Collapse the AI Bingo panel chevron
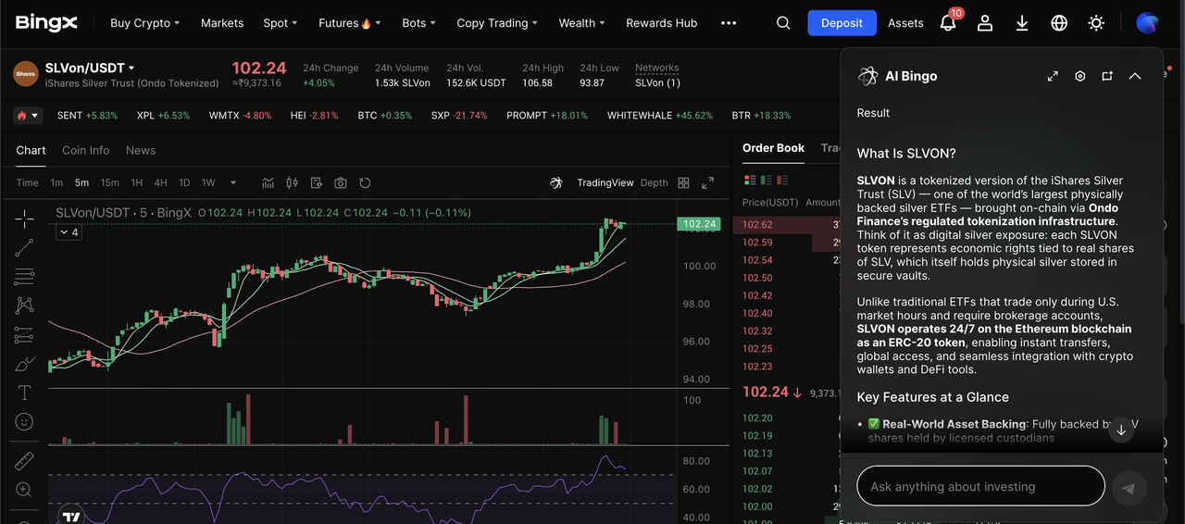The height and width of the screenshot is (524, 1185). (x=1135, y=76)
